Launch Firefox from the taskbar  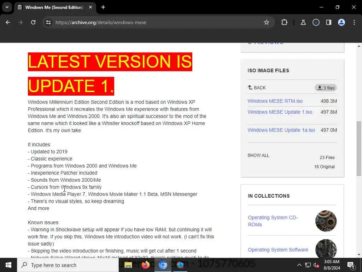click(145, 265)
